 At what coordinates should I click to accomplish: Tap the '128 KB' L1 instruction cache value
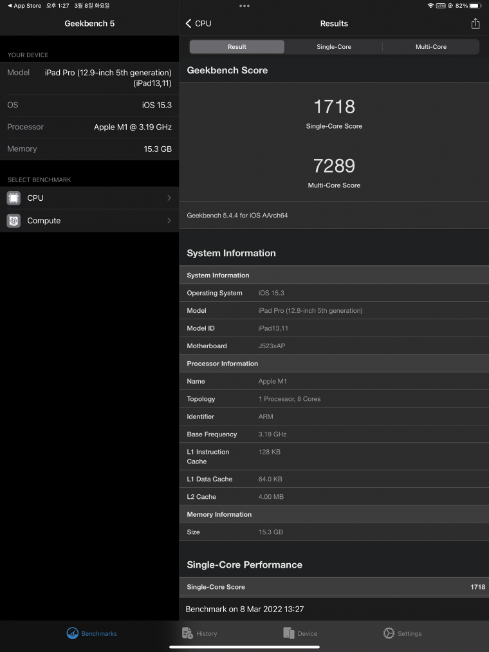[270, 452]
